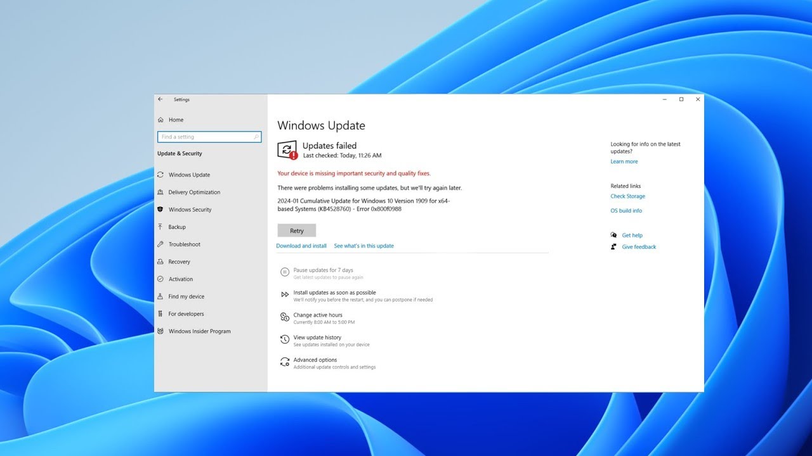Viewport: 812px width, 456px height.
Task: Click the Windows Security shield icon
Action: [160, 210]
